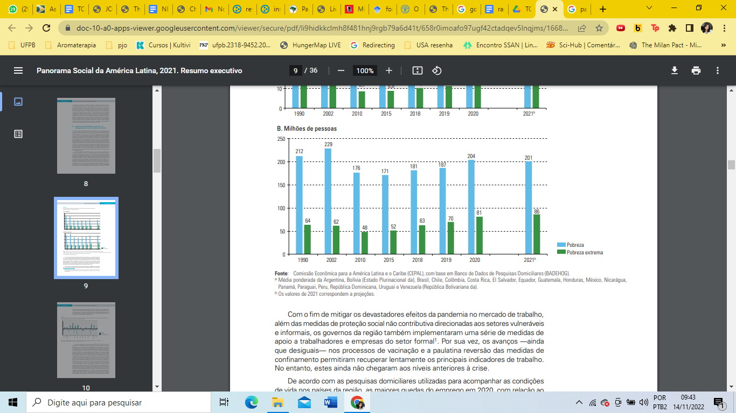Open the PDF viewer more options menu
The image size is (736, 413).
718,70
